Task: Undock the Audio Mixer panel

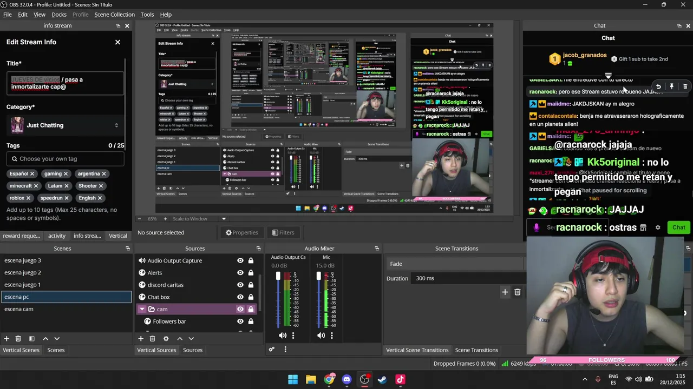Action: [x=377, y=249]
